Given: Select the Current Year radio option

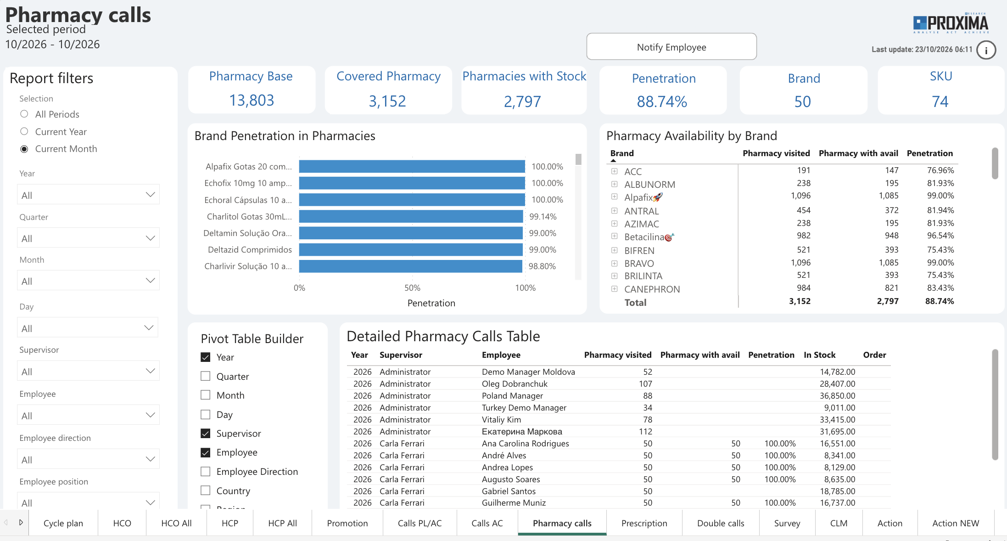Looking at the screenshot, I should point(24,131).
